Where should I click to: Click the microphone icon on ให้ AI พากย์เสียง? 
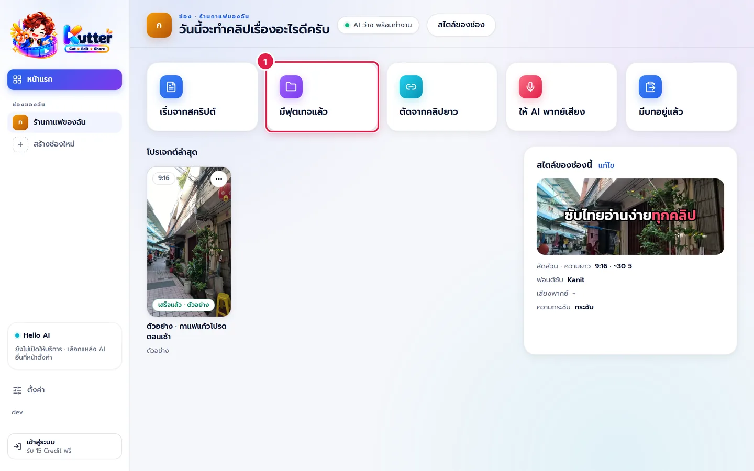[530, 87]
